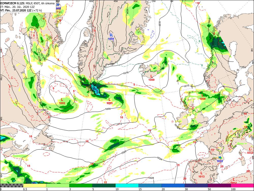The image size is (254, 191).
Task: Select the dark green 5–10 mm legend swatch
Action: (x=104, y=185)
